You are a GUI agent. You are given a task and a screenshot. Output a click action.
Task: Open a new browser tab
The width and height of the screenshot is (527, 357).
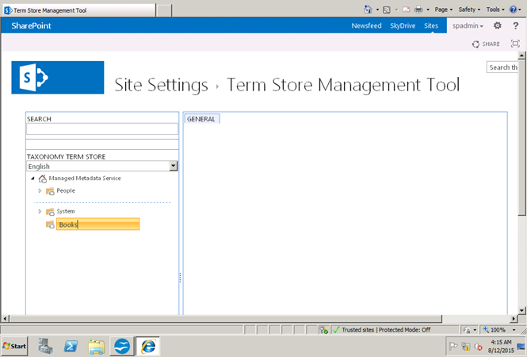[164, 11]
